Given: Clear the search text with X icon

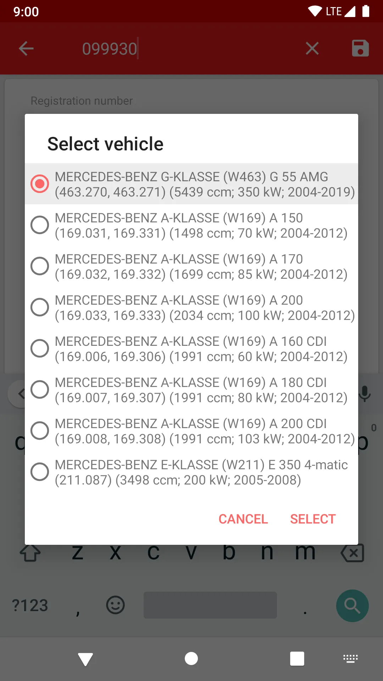Looking at the screenshot, I should click(x=312, y=49).
